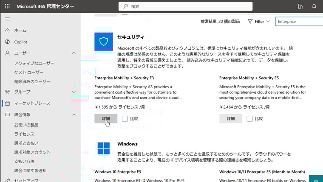Click the 検索結果: 20 個の製品 text
The image size is (323, 182).
220,21
